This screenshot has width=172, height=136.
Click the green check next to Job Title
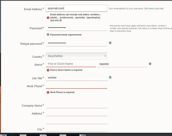[110, 78]
